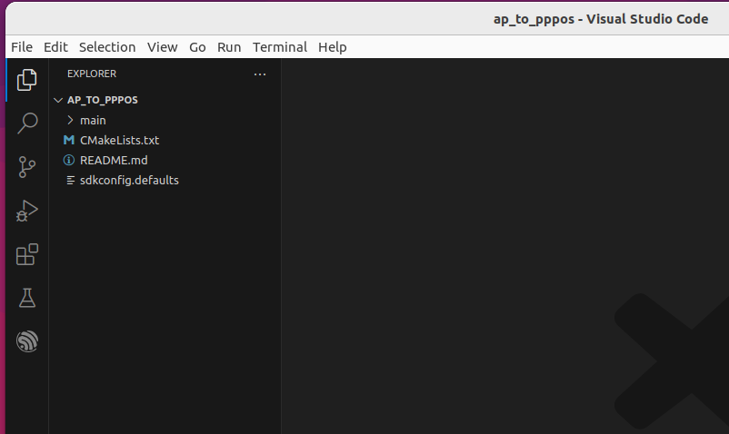Image resolution: width=729 pixels, height=434 pixels.
Task: Open the Run menu
Action: point(229,47)
